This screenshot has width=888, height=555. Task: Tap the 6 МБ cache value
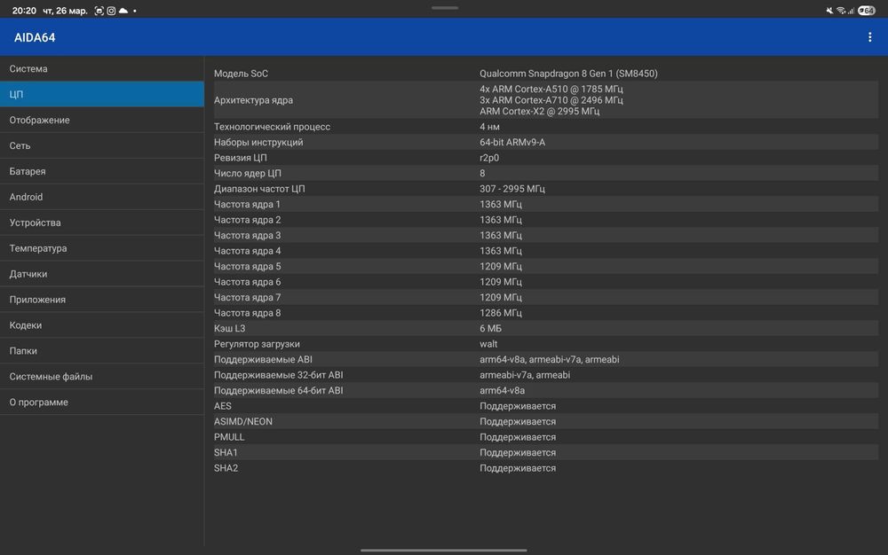point(490,328)
